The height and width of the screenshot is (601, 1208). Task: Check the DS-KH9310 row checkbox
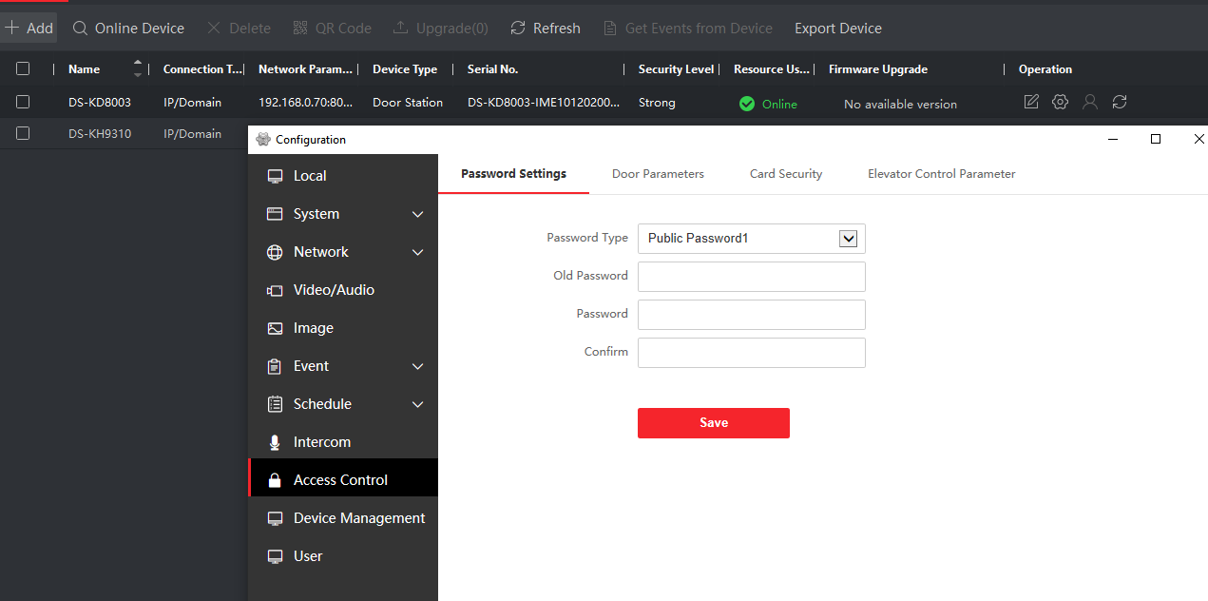(23, 133)
